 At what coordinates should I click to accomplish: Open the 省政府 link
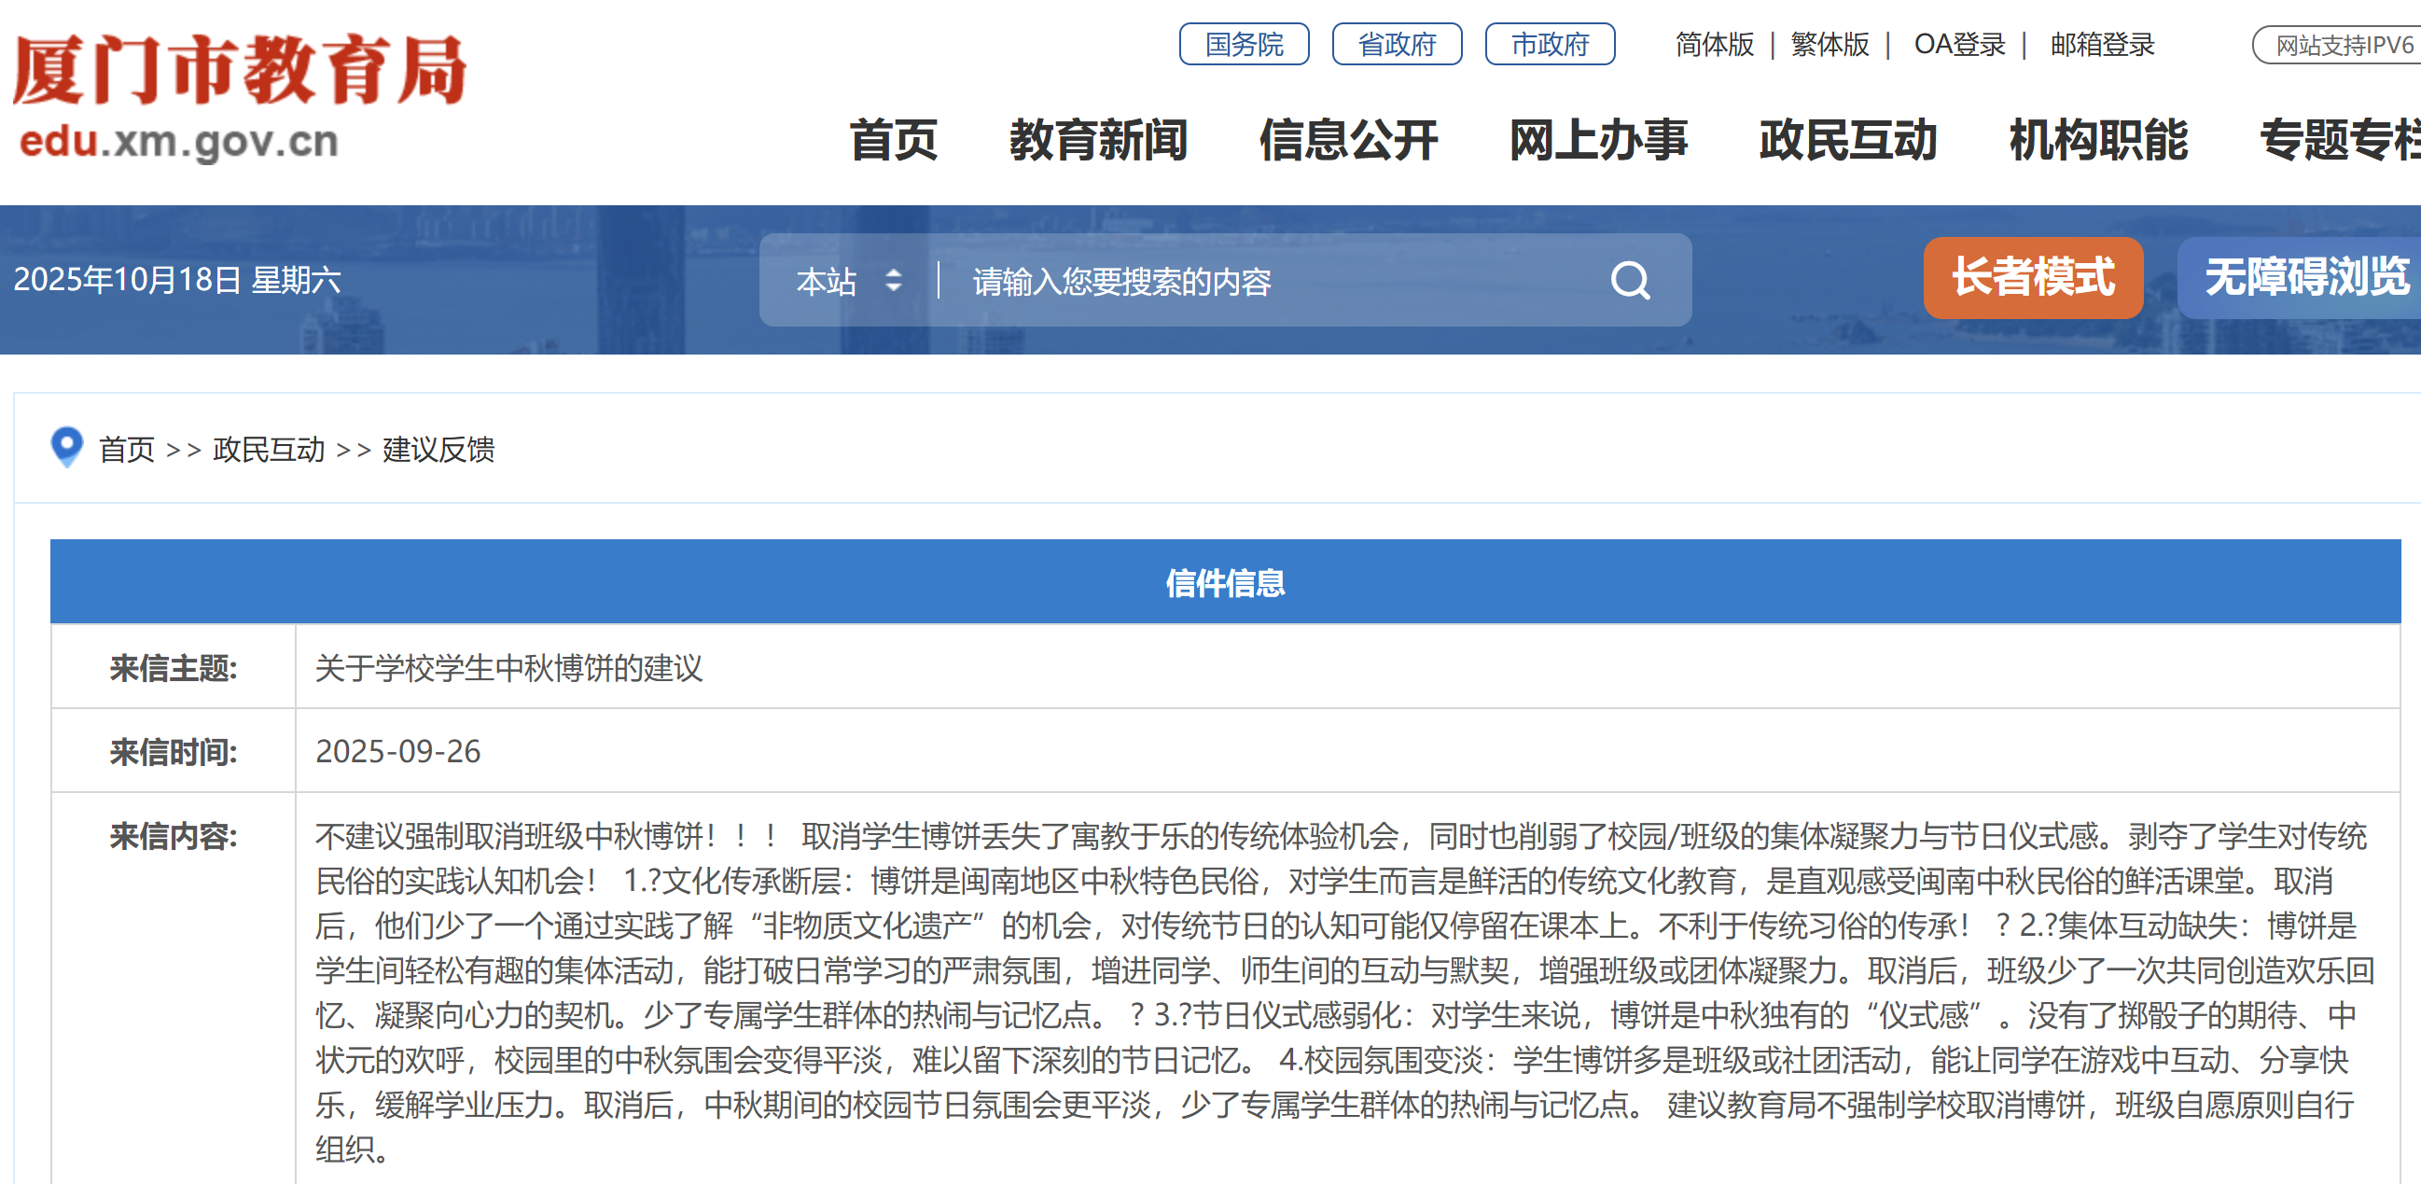point(1397,44)
